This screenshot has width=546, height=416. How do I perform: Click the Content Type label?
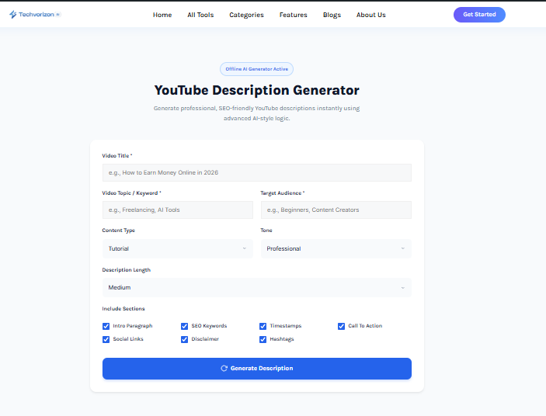[118, 231]
